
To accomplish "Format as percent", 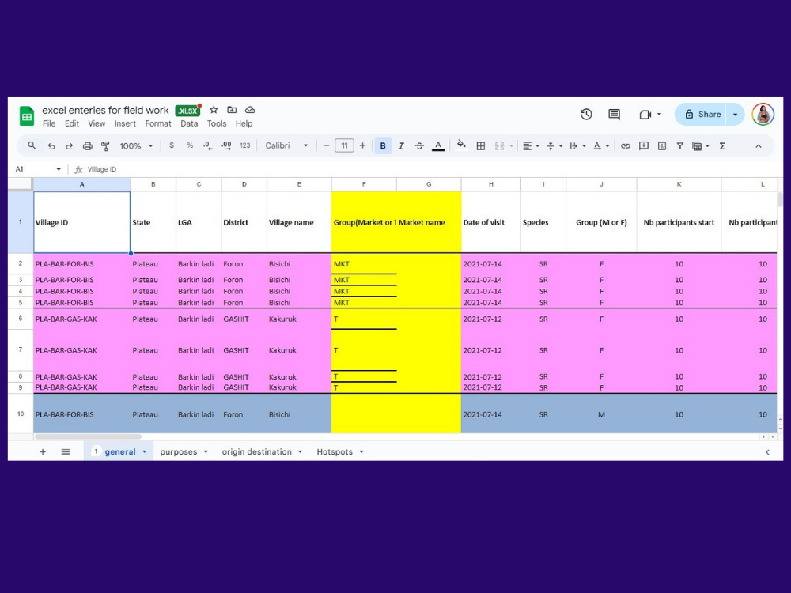I will pos(190,145).
